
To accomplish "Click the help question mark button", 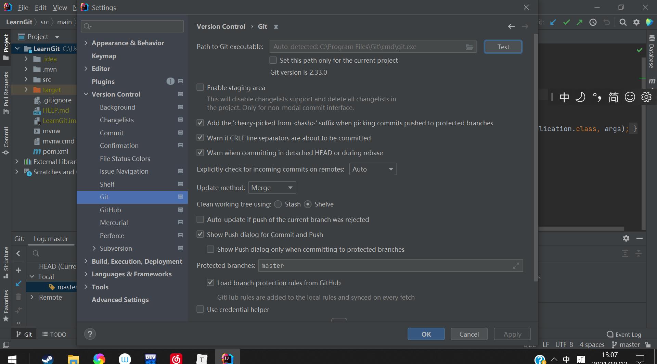I will click(x=90, y=334).
